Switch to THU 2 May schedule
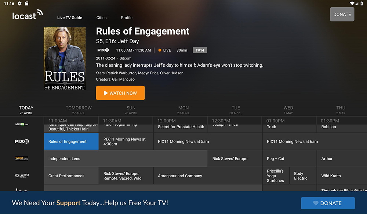The height and width of the screenshot is (214, 367). click(341, 110)
